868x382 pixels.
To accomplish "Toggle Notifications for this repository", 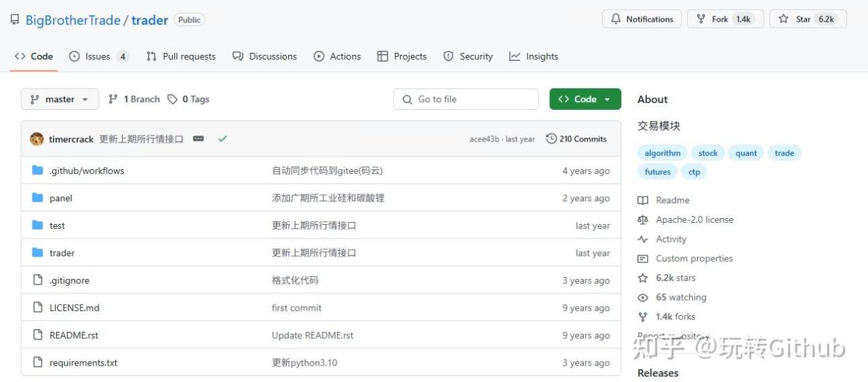I will [x=642, y=19].
